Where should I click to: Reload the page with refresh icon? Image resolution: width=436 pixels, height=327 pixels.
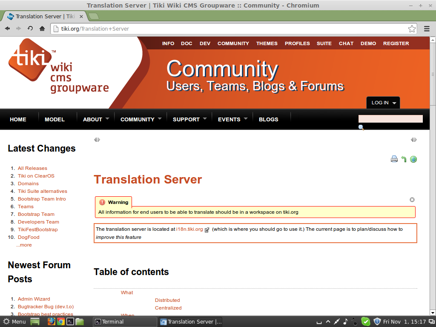coord(30,29)
